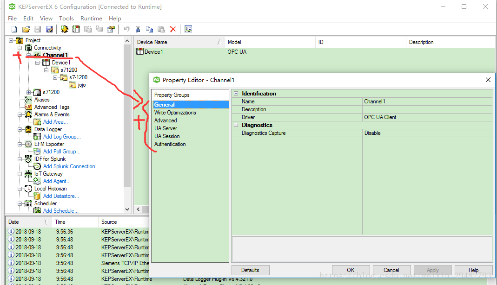This screenshot has height=285, width=497.
Task: Create a new project via toolbar icon
Action: 13,29
